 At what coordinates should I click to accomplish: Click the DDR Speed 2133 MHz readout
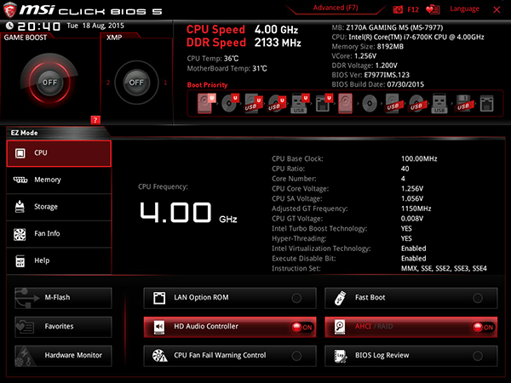pyautogui.click(x=244, y=43)
